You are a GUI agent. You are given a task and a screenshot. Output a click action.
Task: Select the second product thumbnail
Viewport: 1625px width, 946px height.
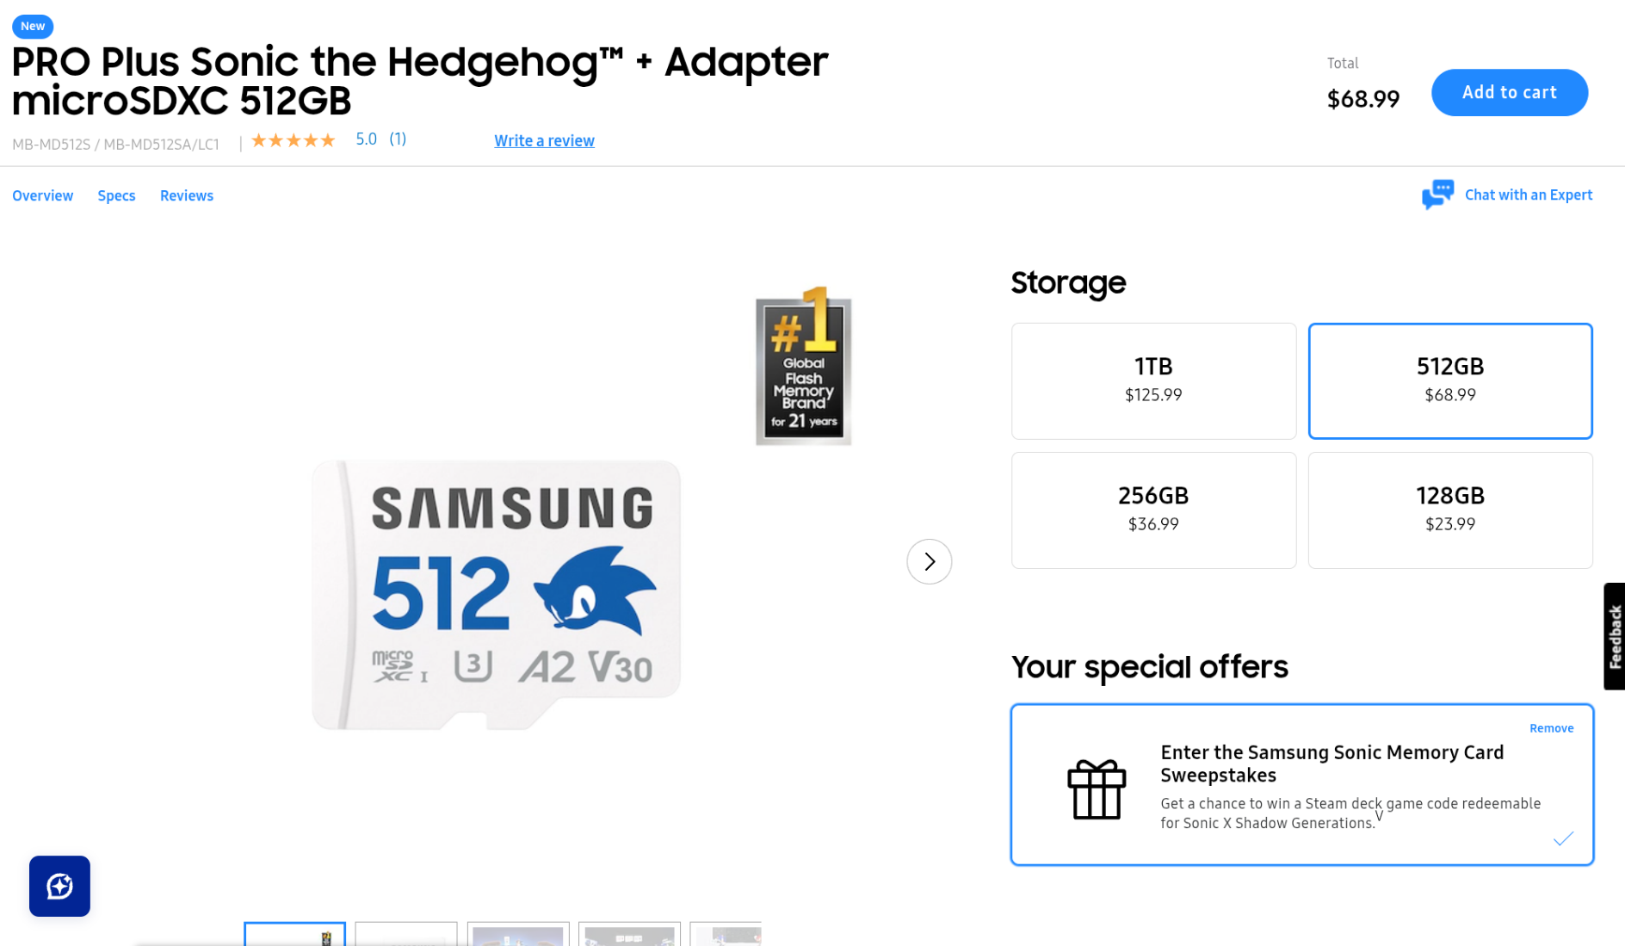click(405, 934)
